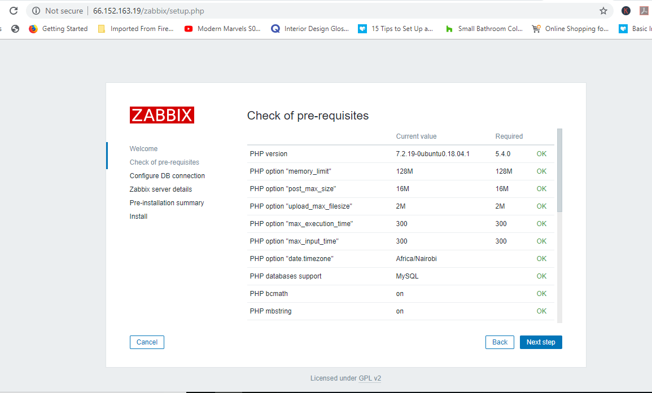Open the Imported From Fire... bookmark folder

coord(135,29)
